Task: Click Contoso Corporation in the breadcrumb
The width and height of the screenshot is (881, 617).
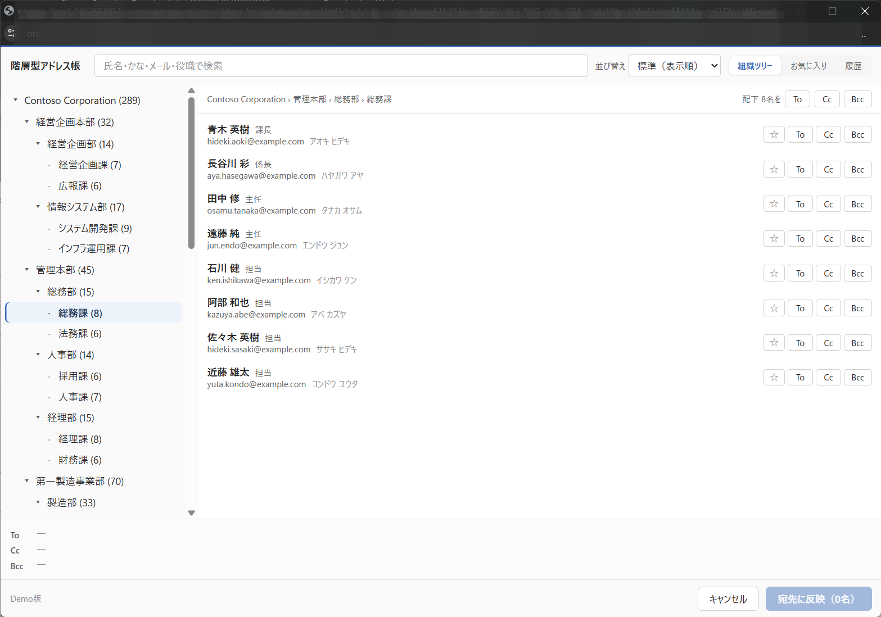Action: [246, 99]
